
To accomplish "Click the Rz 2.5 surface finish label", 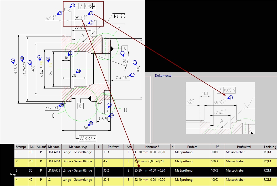I will 120,16.
